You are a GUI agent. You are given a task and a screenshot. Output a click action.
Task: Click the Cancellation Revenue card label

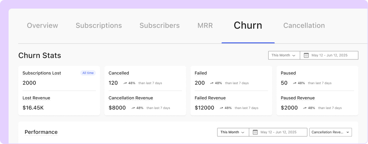click(x=131, y=98)
